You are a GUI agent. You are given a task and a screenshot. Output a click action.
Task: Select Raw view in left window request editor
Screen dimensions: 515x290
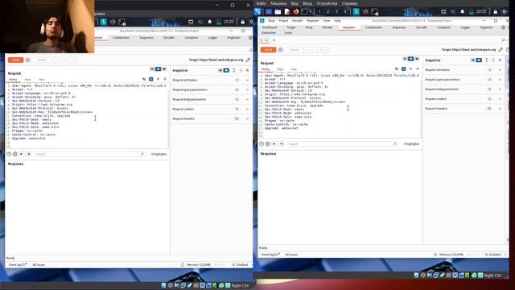click(x=27, y=80)
